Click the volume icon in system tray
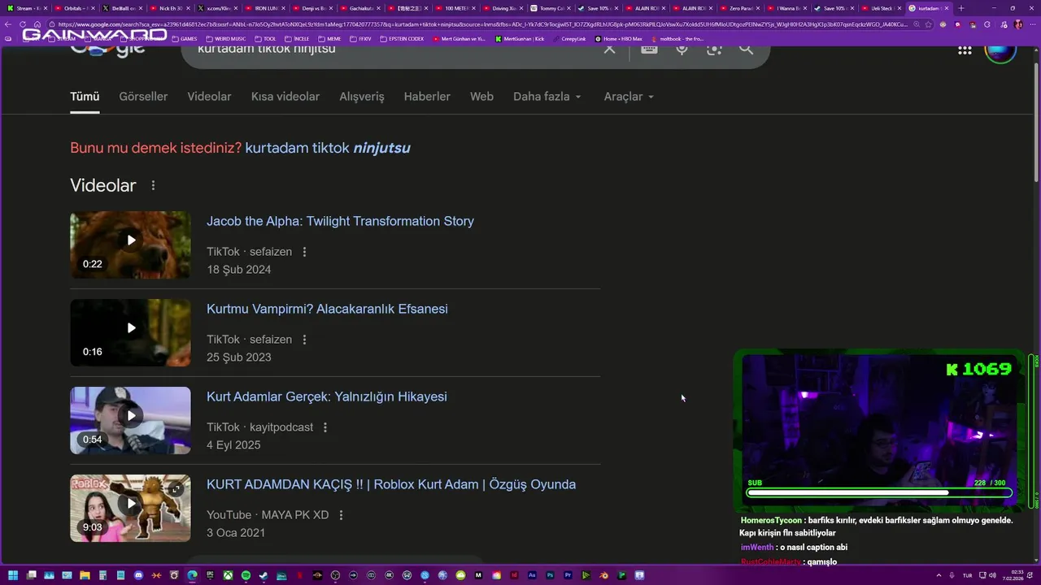Viewport: 1041px width, 585px height. [992, 575]
